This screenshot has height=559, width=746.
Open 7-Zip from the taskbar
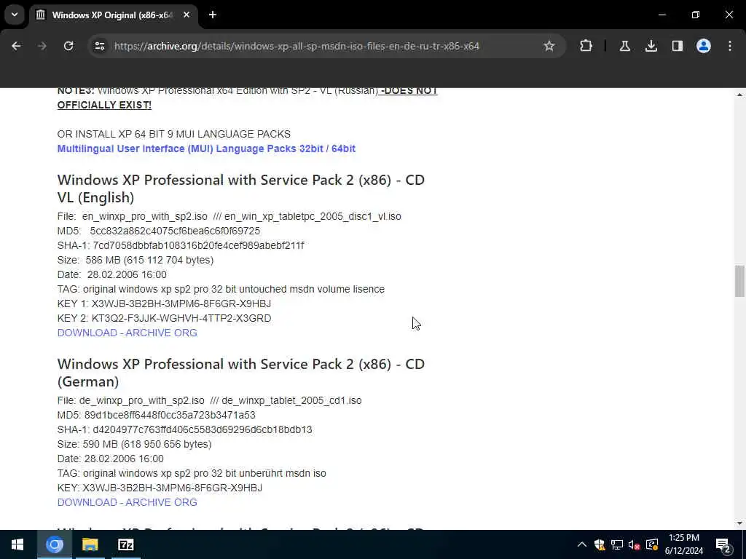125,544
